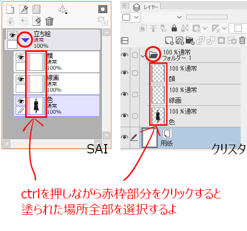
Task: Click the 線画 layer thumbnail in SAI
Action: tap(36, 84)
